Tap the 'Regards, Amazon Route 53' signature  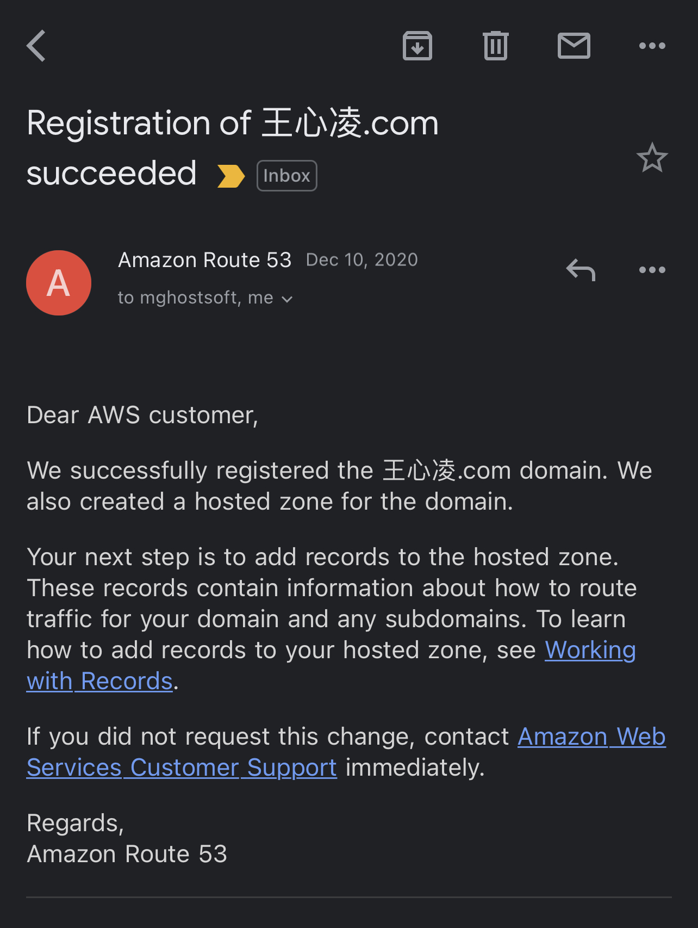(x=127, y=838)
